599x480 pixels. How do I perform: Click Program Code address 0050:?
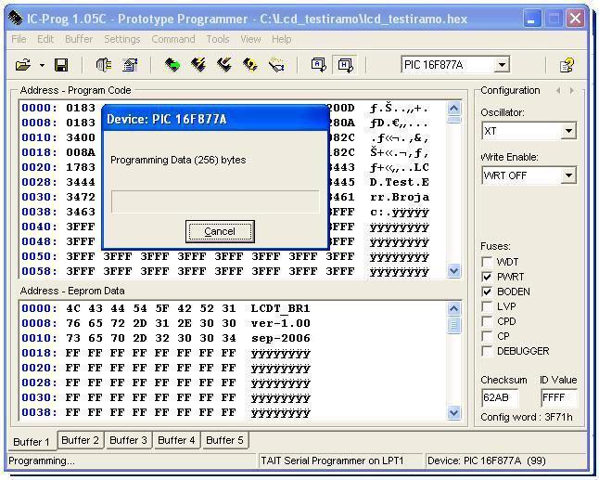point(39,256)
